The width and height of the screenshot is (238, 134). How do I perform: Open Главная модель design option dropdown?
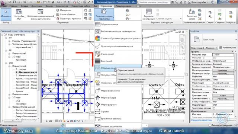coord(168,19)
